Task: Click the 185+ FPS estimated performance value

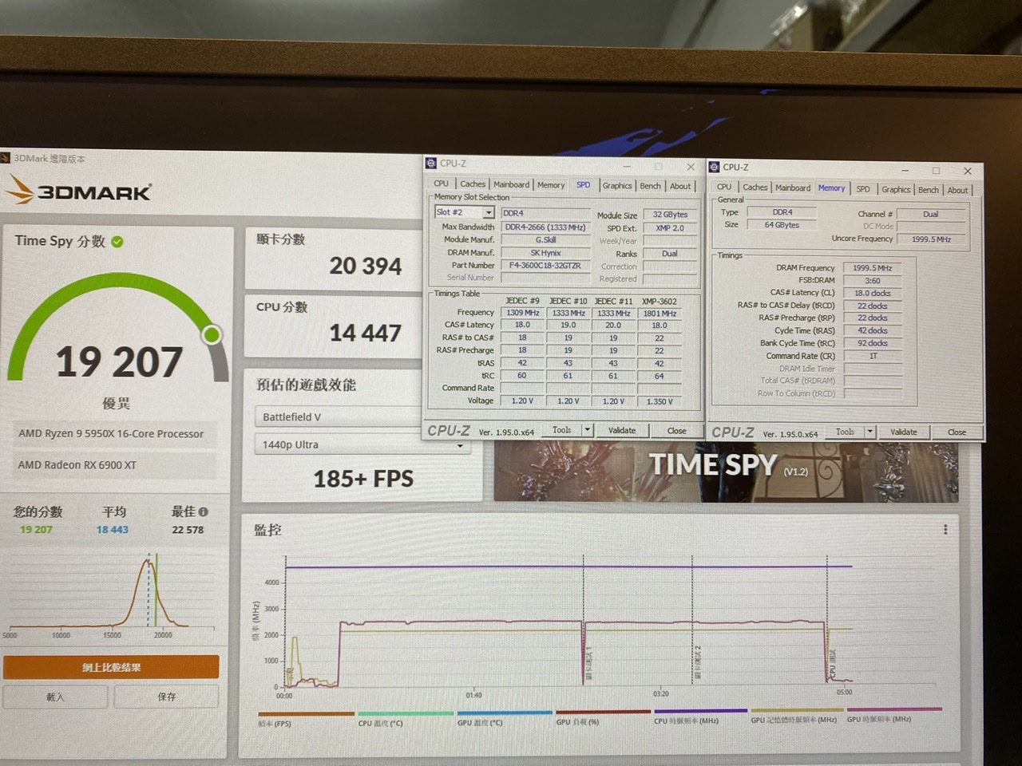Action: click(x=363, y=479)
